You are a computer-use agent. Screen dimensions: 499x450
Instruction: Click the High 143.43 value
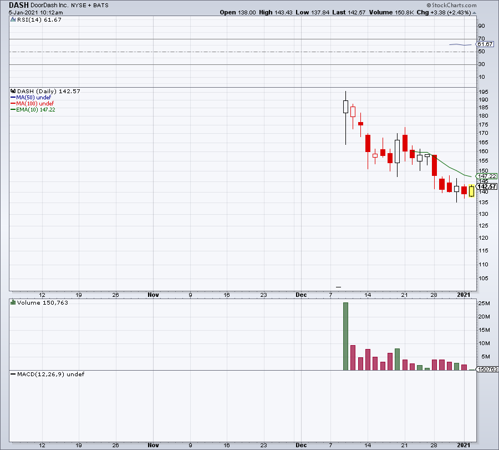click(x=276, y=12)
